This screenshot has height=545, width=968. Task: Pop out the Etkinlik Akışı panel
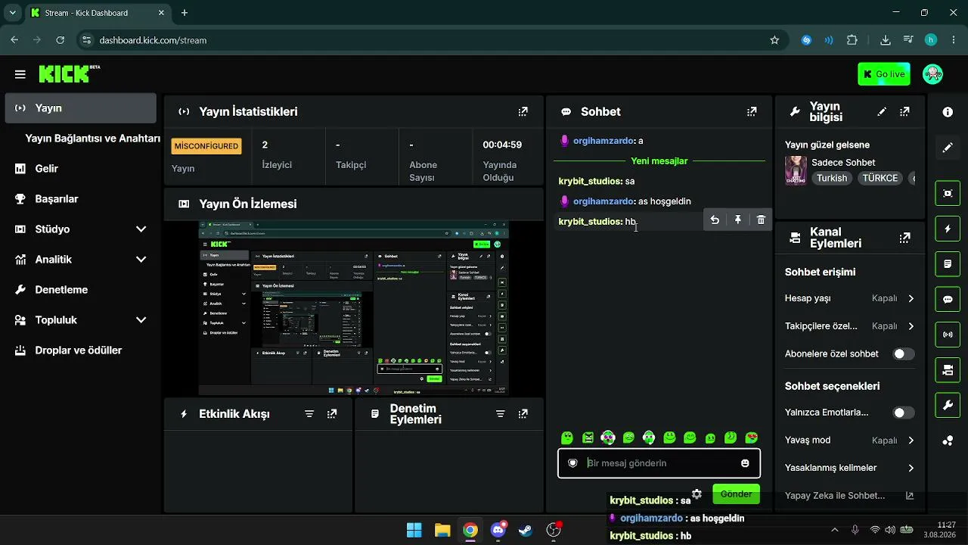[x=332, y=414]
